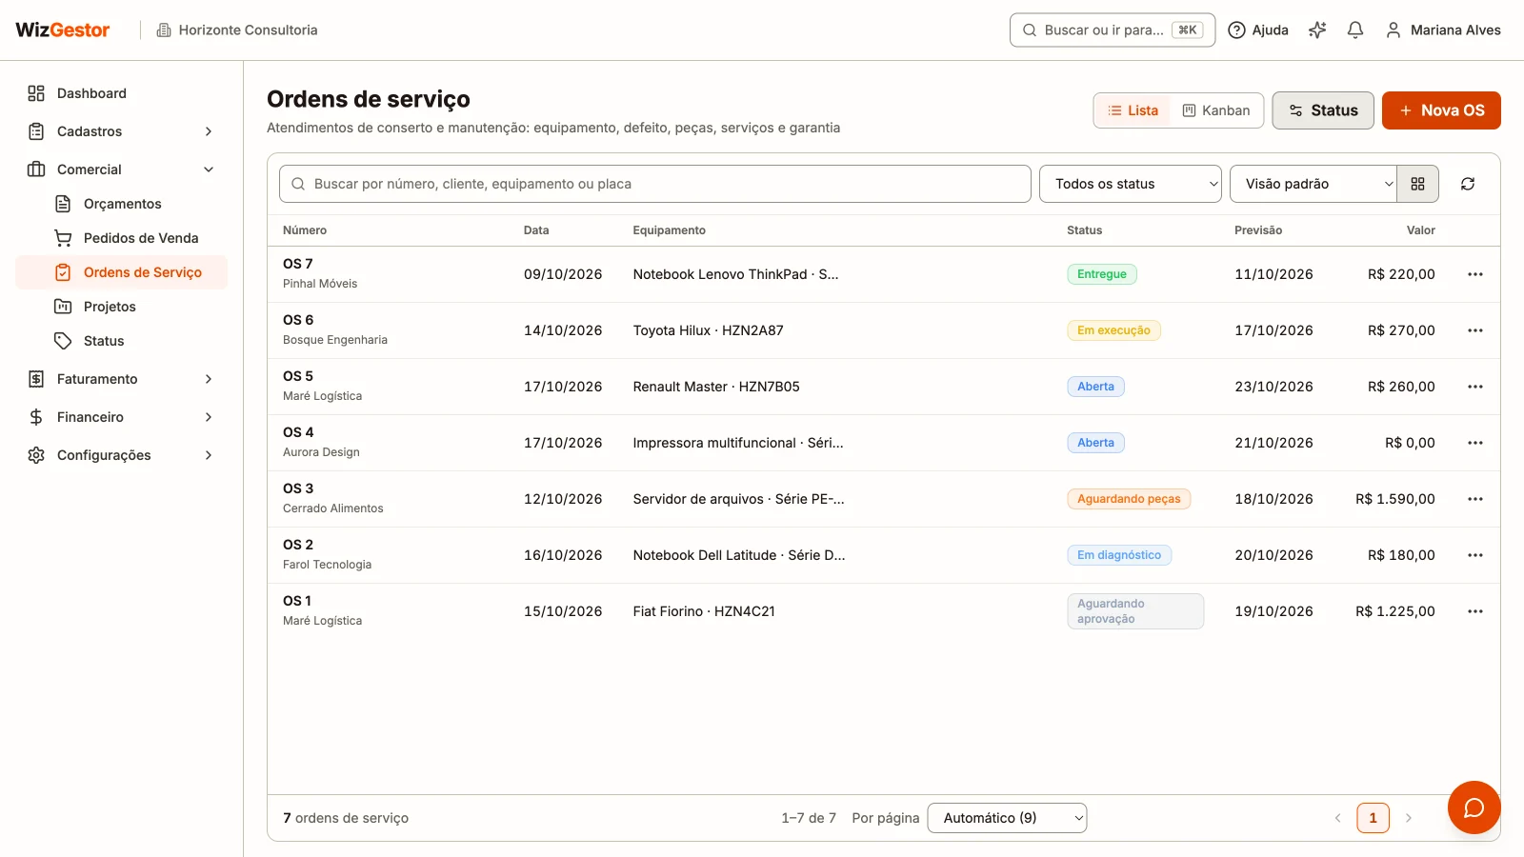Open row actions menu for OS 4
The image size is (1524, 857).
pyautogui.click(x=1475, y=443)
